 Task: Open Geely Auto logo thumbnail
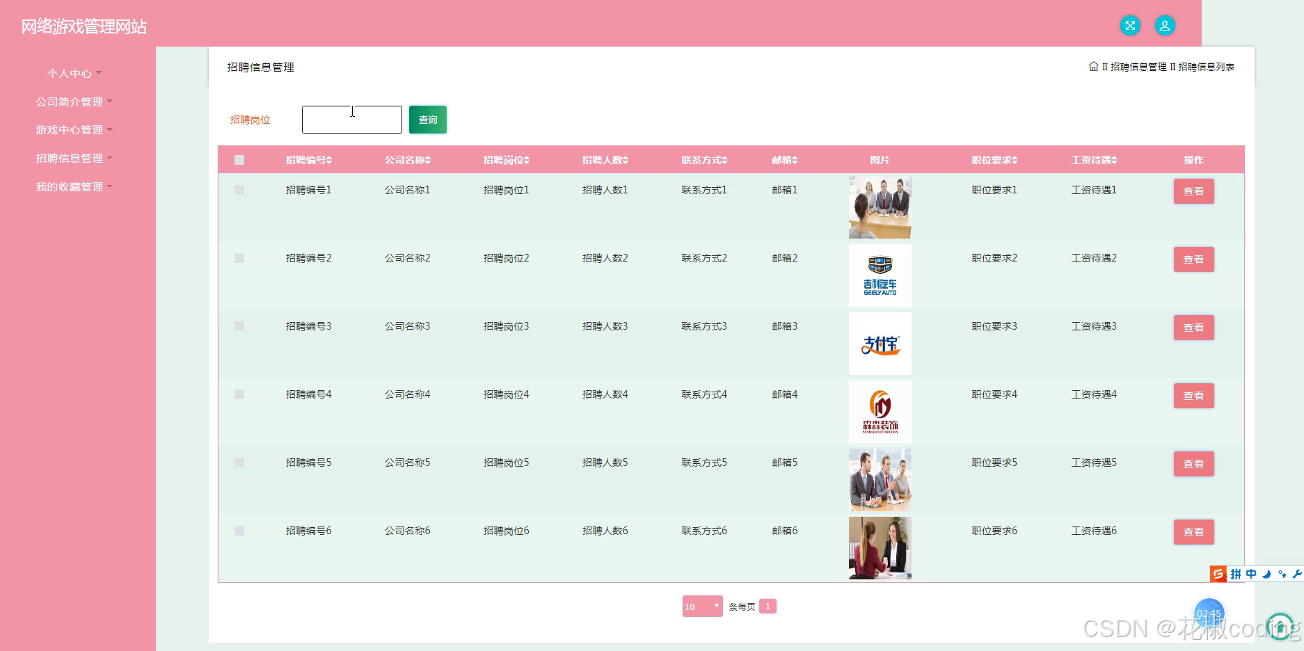point(880,275)
